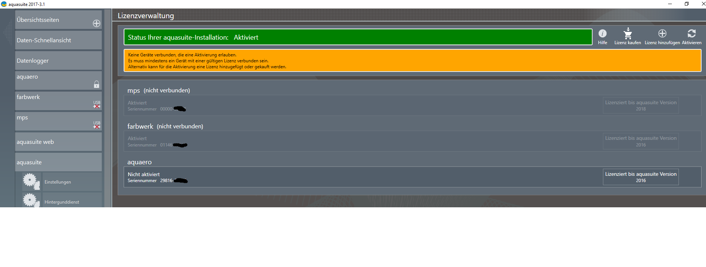Select farbwerk in the sidebar
706x267 pixels.
58,101
